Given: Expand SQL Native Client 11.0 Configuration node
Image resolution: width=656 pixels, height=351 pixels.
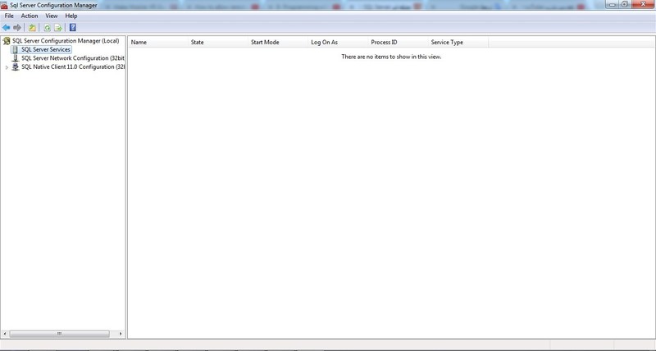Looking at the screenshot, I should click(7, 67).
